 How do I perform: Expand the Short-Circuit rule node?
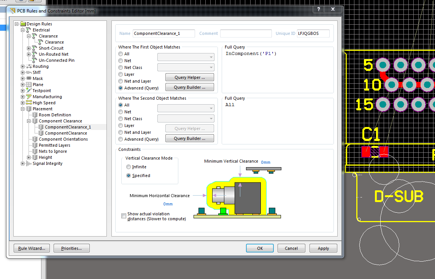(29, 48)
